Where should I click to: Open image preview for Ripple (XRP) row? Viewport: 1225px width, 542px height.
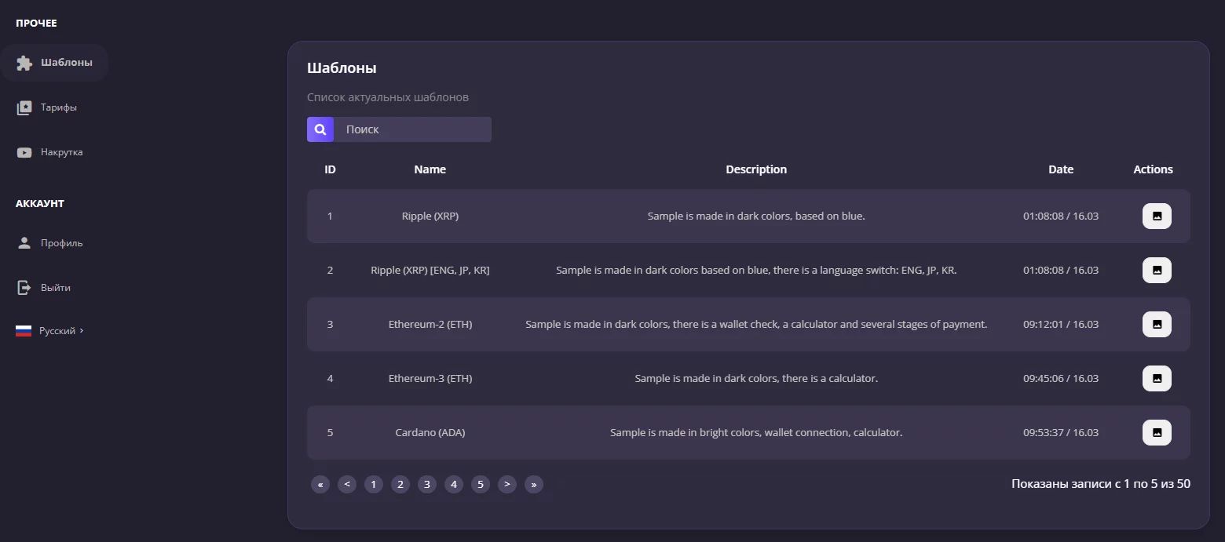pyautogui.click(x=1156, y=216)
